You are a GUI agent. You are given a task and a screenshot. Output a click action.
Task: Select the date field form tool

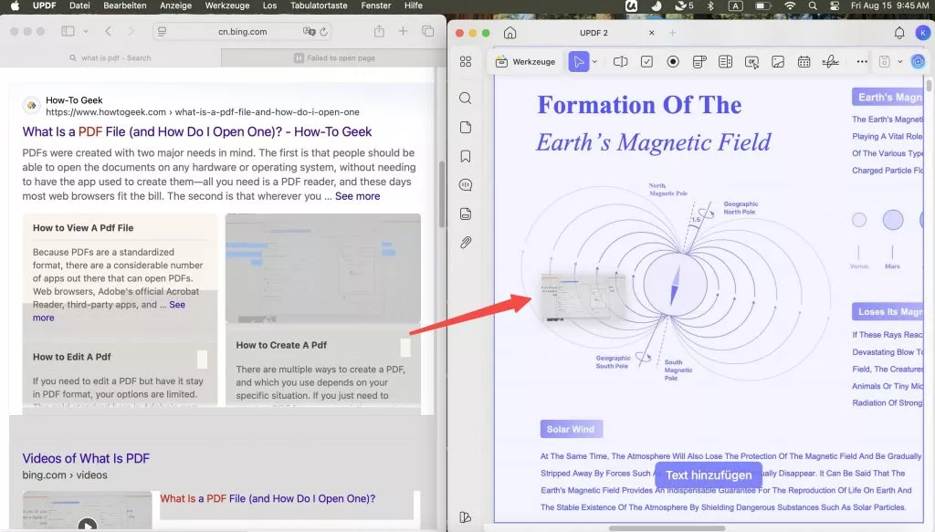804,62
